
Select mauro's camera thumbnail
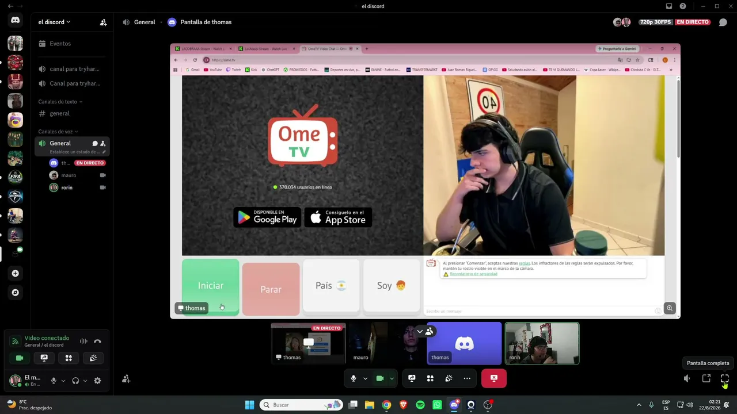386,343
